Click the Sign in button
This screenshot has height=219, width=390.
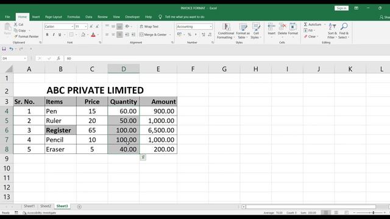tap(341, 8)
